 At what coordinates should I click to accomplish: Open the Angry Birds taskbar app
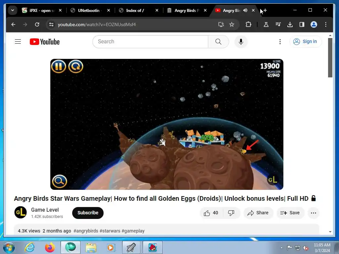[x=152, y=247]
